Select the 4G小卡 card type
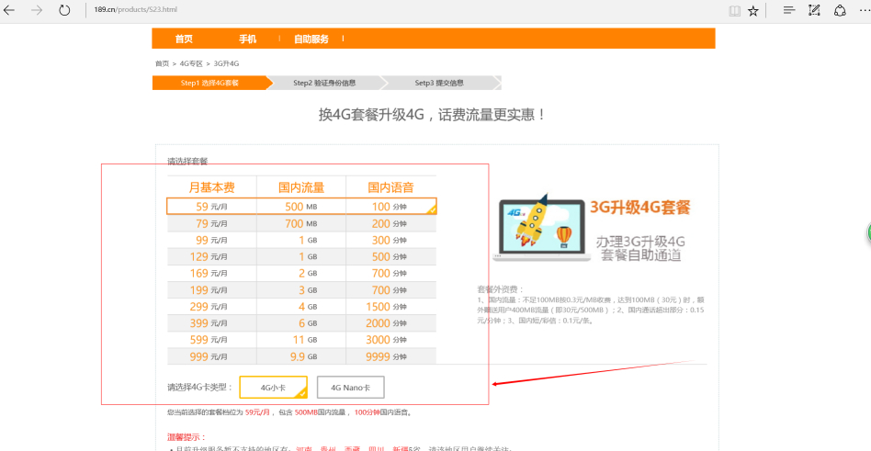The width and height of the screenshot is (871, 451). click(273, 388)
